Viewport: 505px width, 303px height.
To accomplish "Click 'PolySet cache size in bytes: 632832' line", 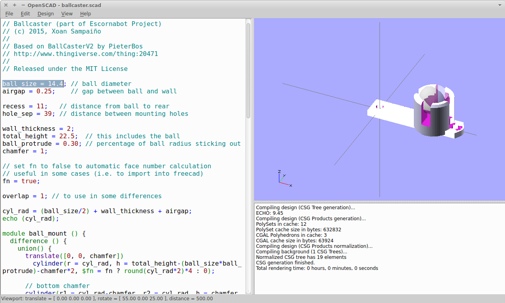I will coord(299,229).
